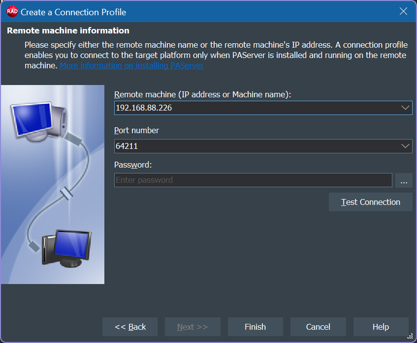Screen dimensions: 417x343
Task: Click the wizard illustration of connected computers
Action: click(53, 184)
